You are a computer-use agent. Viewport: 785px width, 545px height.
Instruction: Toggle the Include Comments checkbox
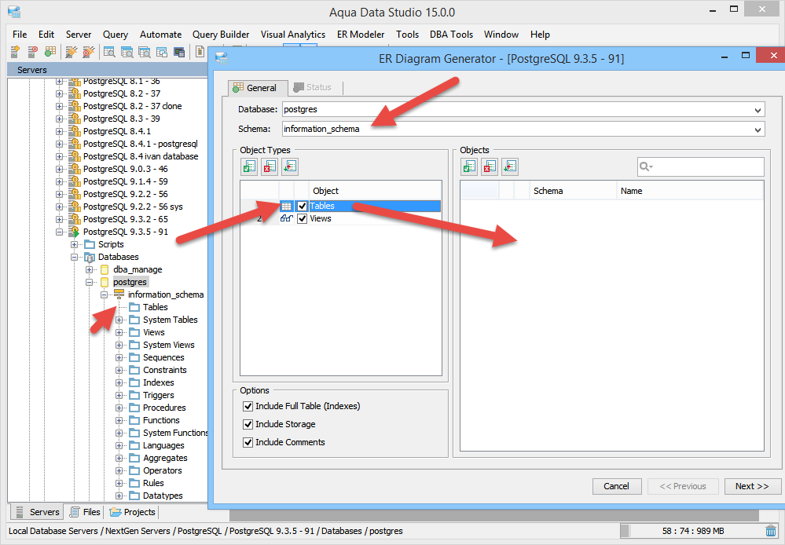(248, 442)
